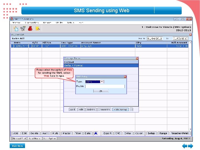Click the Profile input field
This screenshot has height=150, width=200.
click(105, 86)
